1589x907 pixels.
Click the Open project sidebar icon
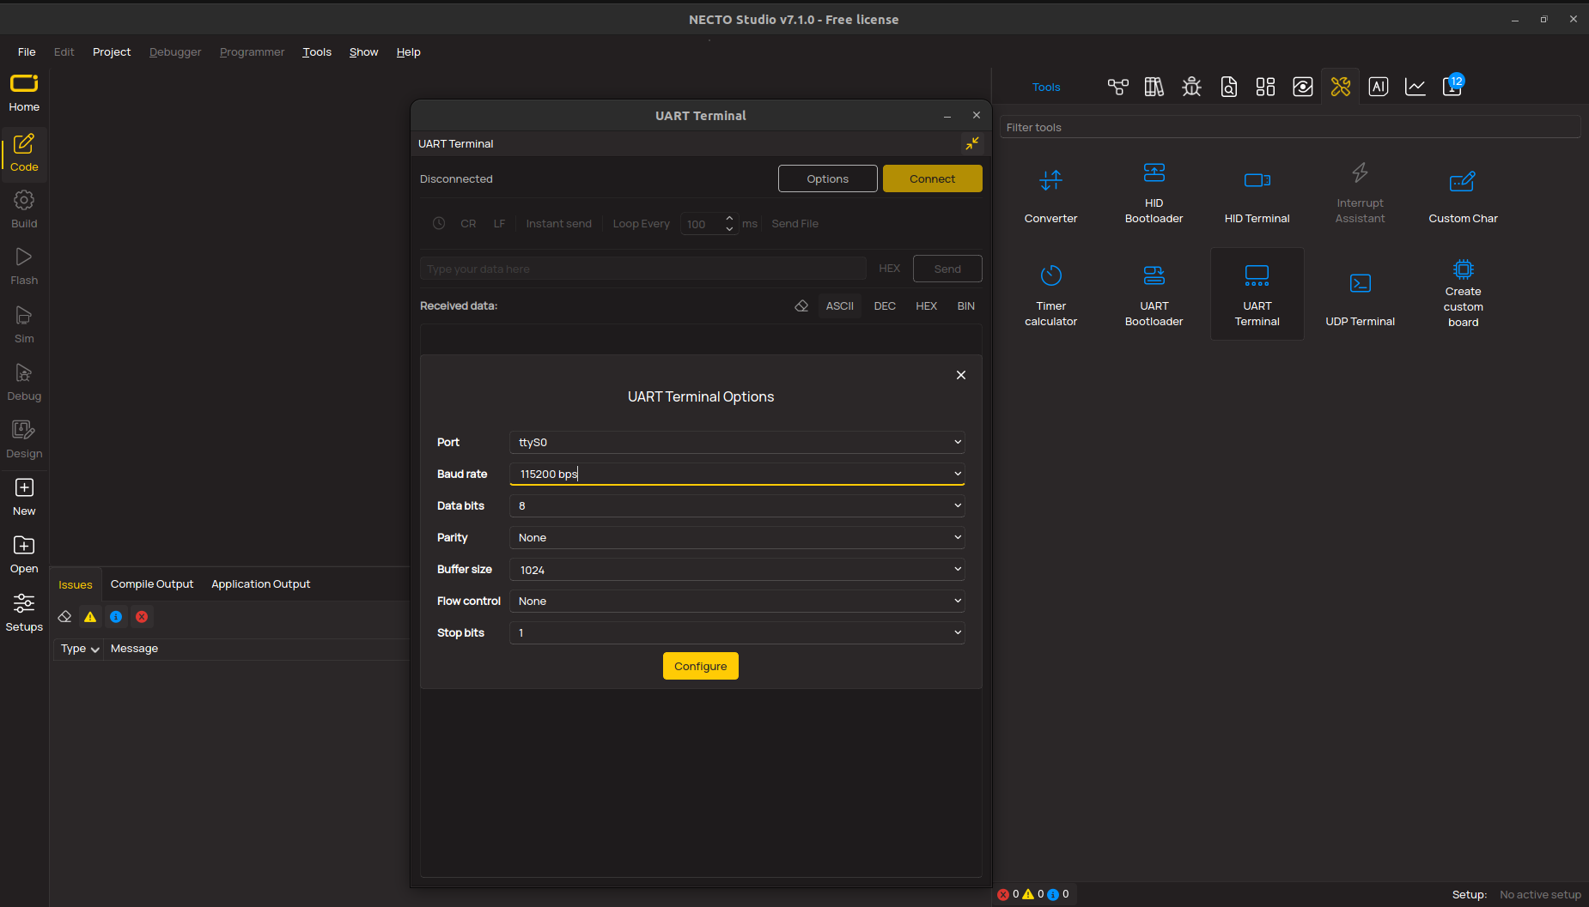pos(24,555)
